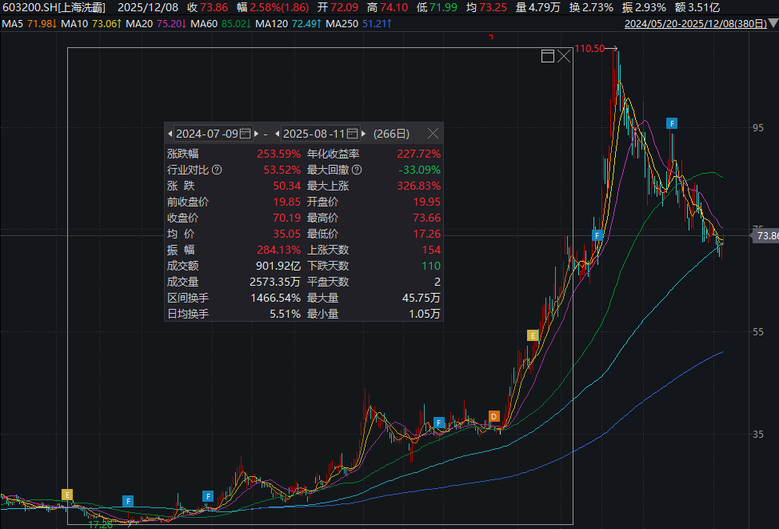The width and height of the screenshot is (779, 529).
Task: Click the yellow E marker above the MA lines at far left
Action: coord(67,495)
